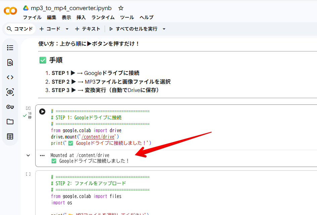Open the コマンド search button
The image size is (317, 215).
click(x=19, y=29)
